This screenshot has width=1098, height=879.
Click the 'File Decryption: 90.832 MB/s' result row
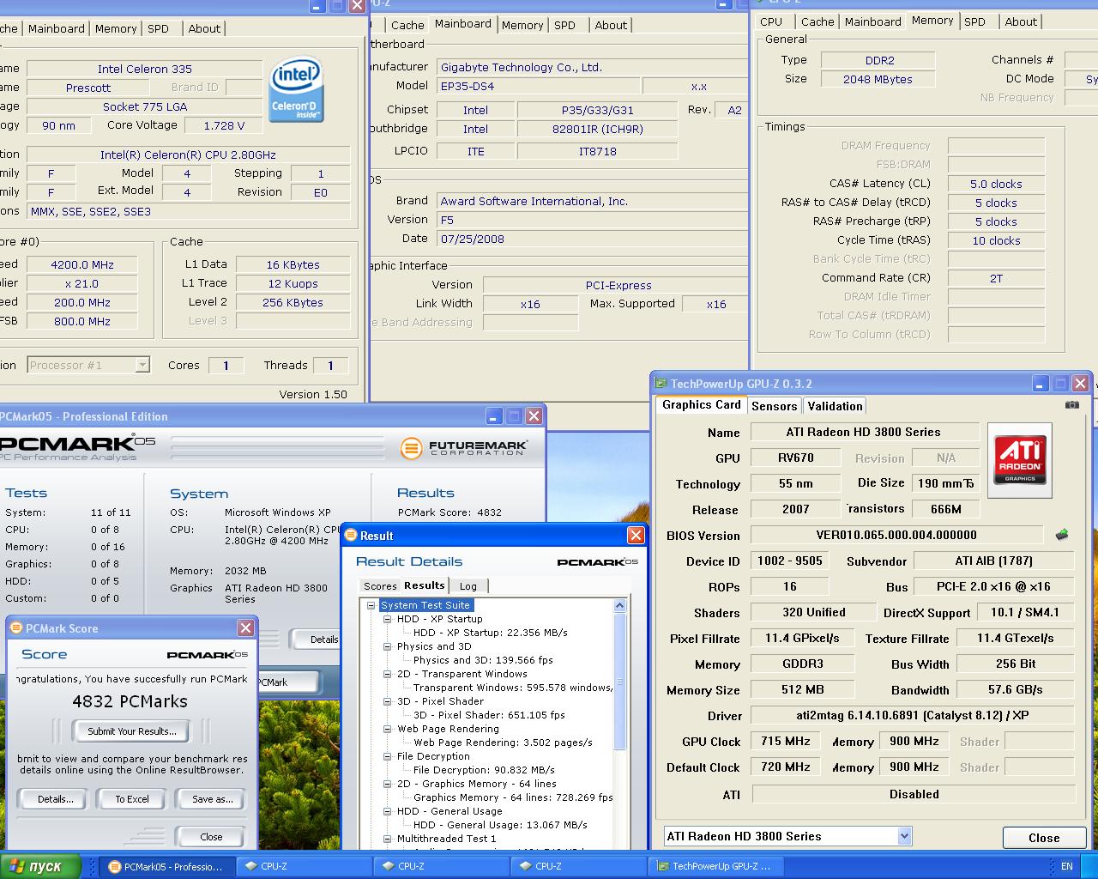pos(484,770)
